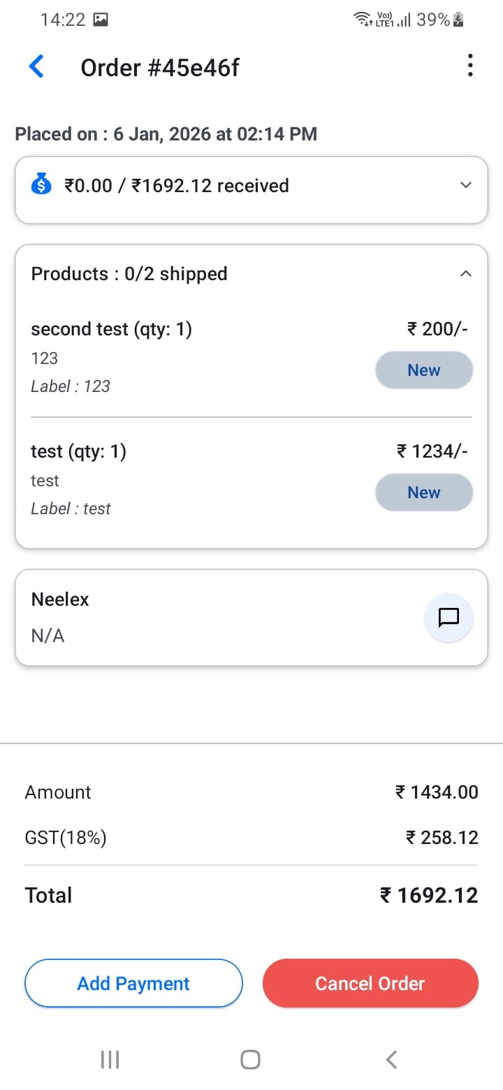Collapse the Products shipped section chevron

[466, 274]
